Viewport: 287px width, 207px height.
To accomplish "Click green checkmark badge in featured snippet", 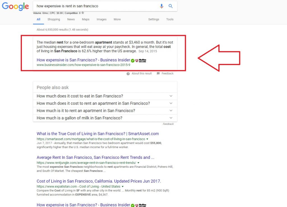I will 133,60.
